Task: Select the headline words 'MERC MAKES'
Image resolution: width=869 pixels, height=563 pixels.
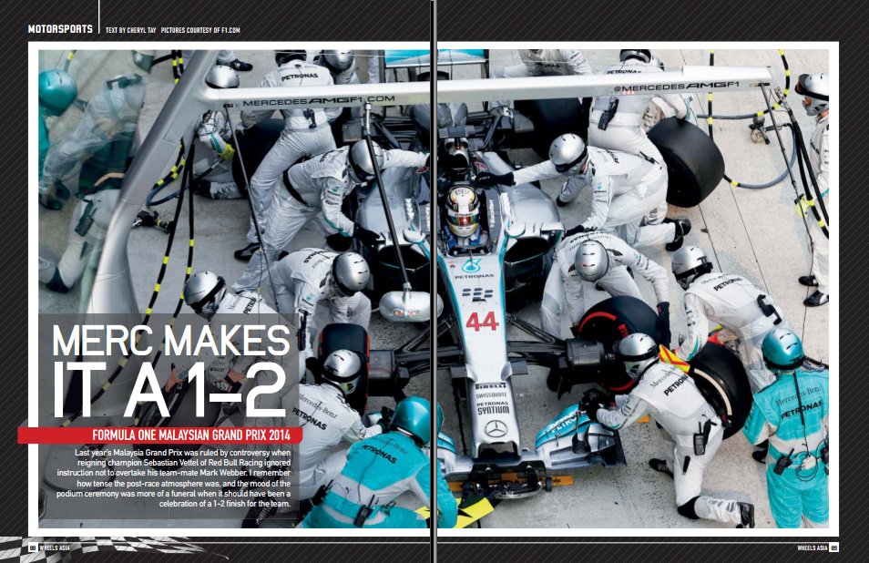Action: [171, 340]
